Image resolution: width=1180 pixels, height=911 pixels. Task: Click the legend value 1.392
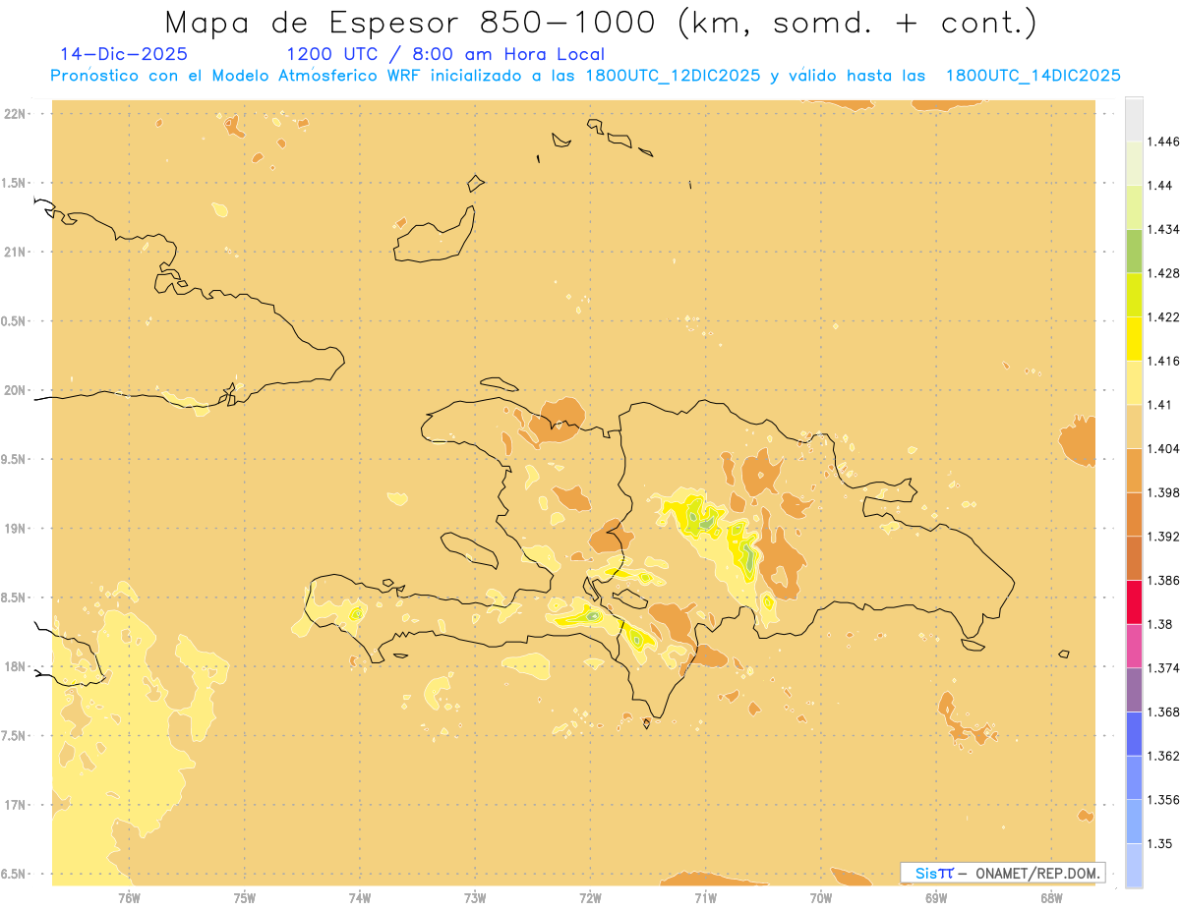pos(1162,537)
